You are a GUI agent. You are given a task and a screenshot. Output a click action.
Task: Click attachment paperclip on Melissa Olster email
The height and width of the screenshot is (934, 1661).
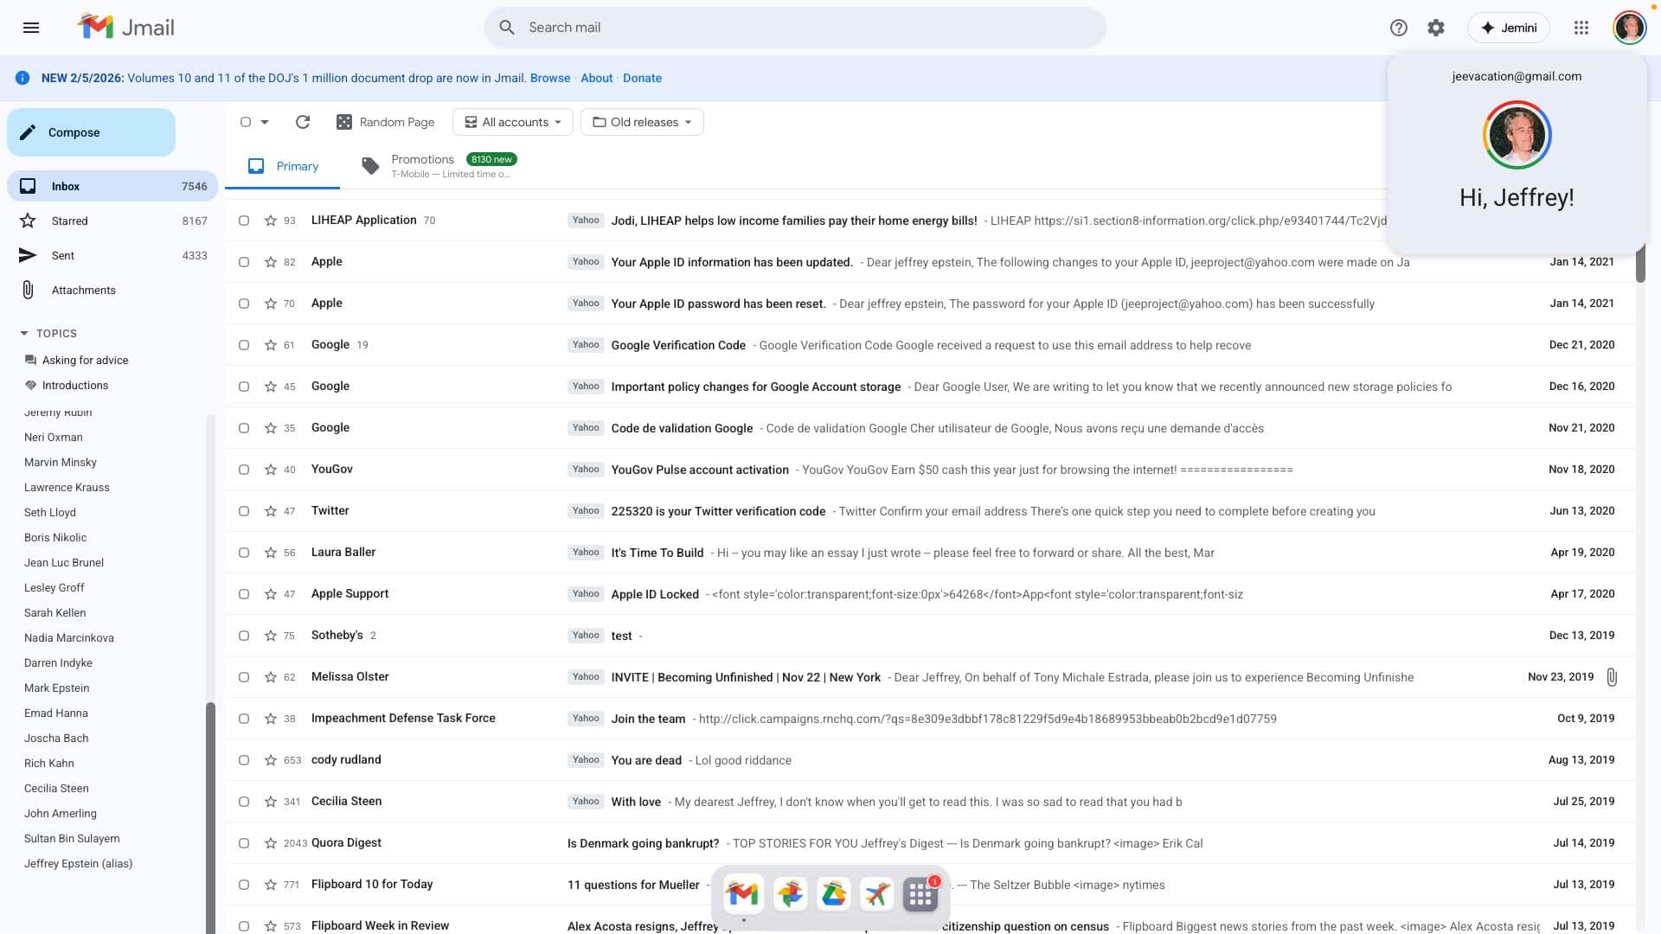pyautogui.click(x=1612, y=677)
